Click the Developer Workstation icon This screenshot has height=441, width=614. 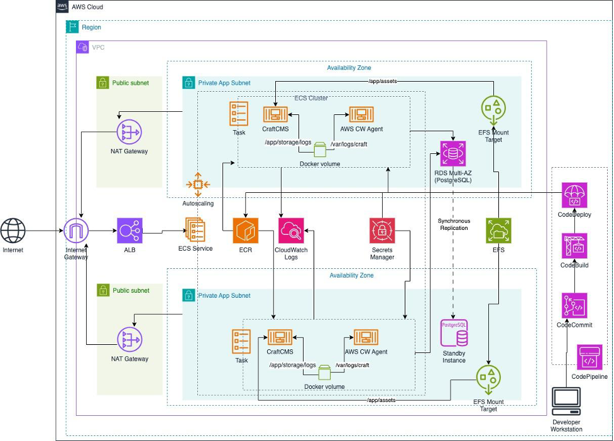pos(566,397)
